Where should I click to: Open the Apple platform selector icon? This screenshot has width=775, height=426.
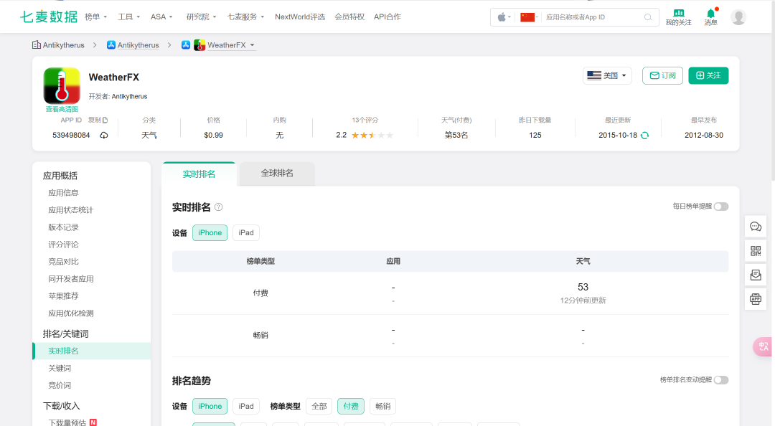click(502, 17)
